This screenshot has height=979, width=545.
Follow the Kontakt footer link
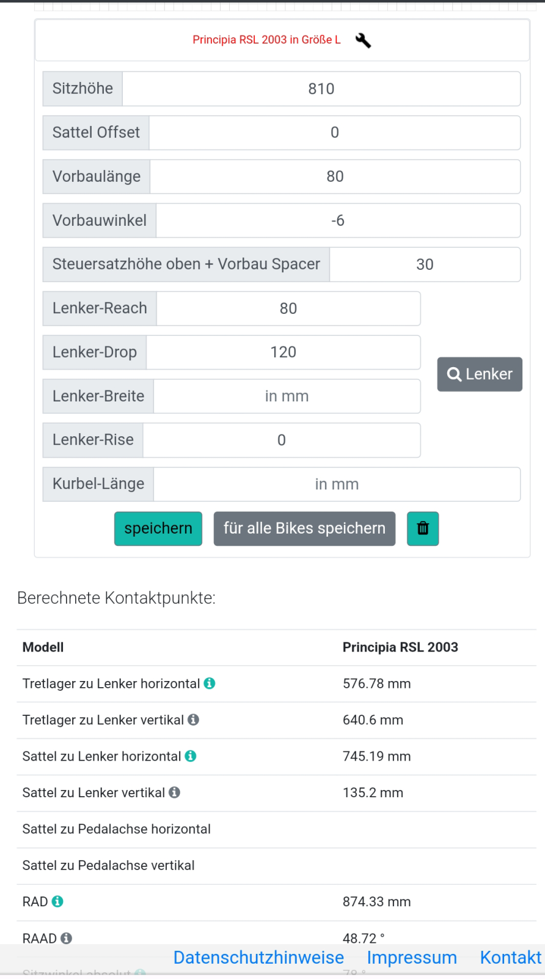(510, 958)
